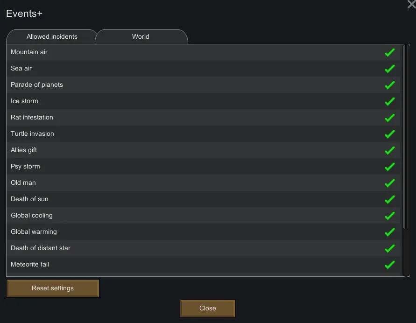Disable Rat infestation checkmark
Image resolution: width=416 pixels, height=323 pixels.
[390, 118]
